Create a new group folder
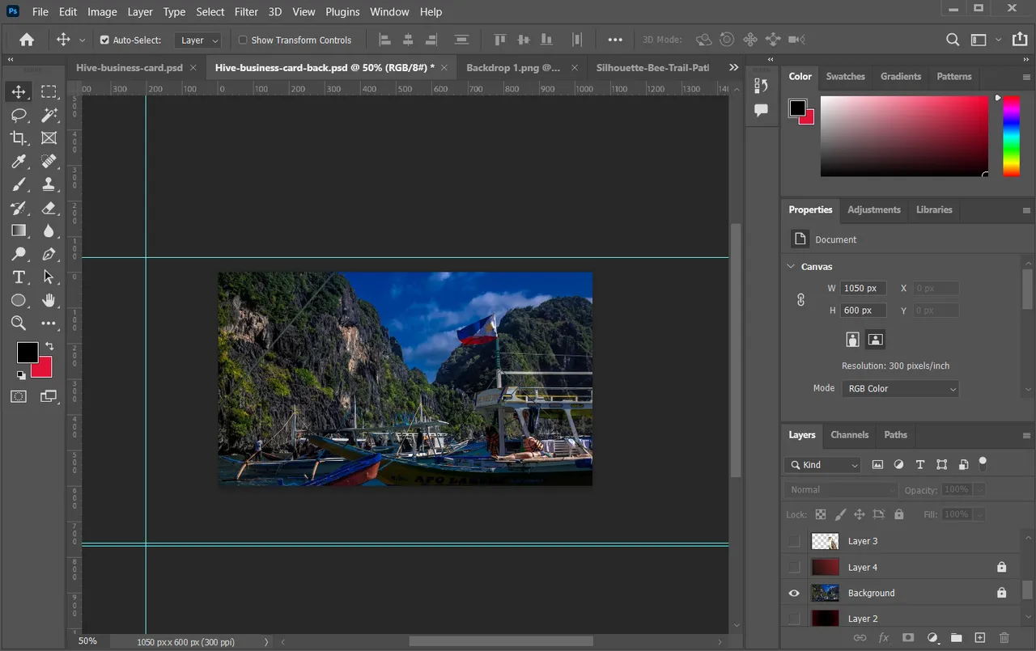 pos(956,638)
